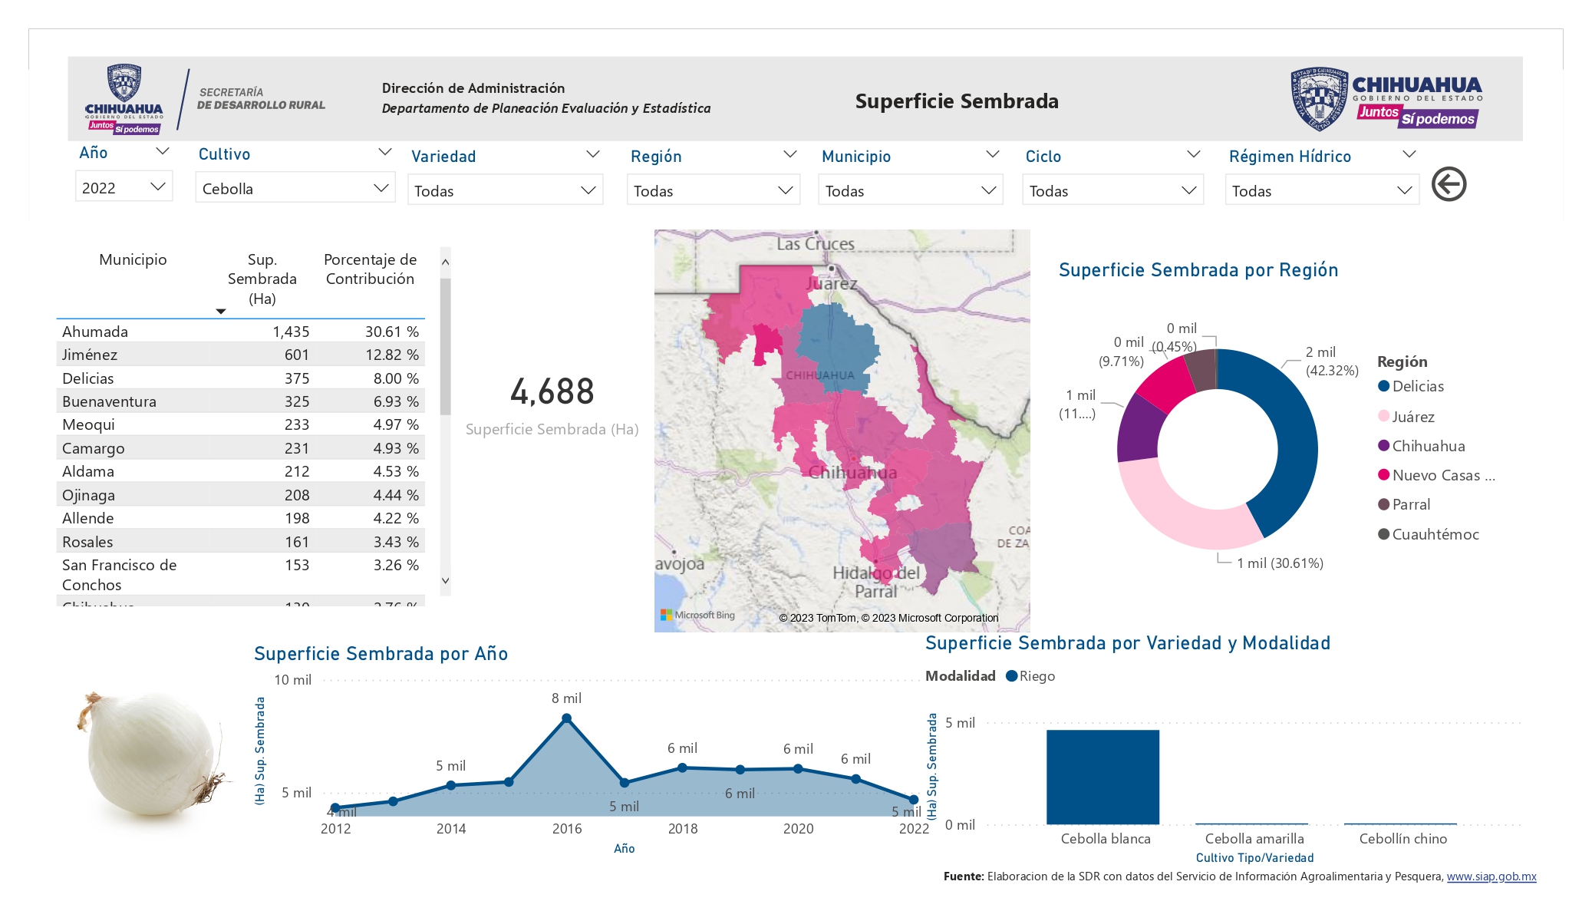The width and height of the screenshot is (1592, 921).
Task: Click the table scroll down arrow
Action: tap(445, 581)
